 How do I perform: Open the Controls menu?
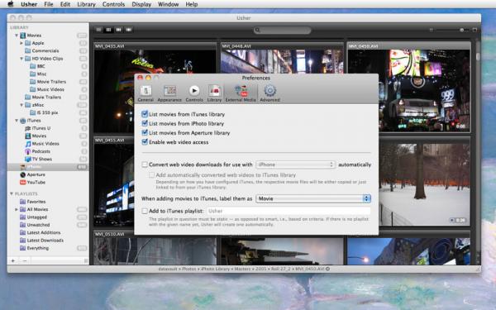click(113, 4)
